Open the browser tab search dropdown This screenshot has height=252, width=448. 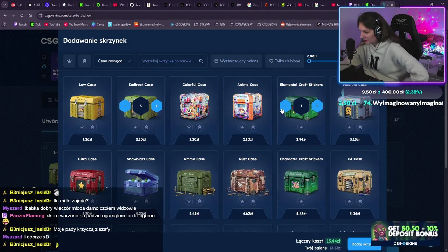5,5
